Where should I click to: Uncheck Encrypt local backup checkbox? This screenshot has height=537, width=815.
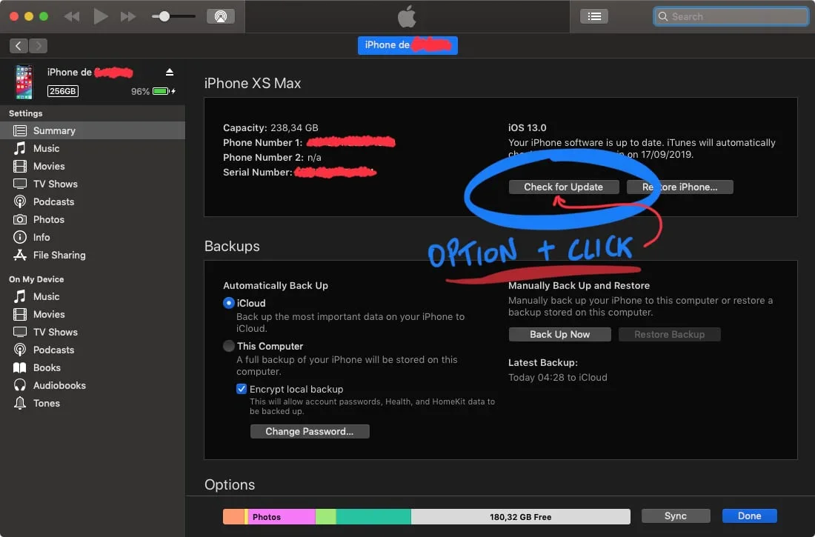pos(242,389)
